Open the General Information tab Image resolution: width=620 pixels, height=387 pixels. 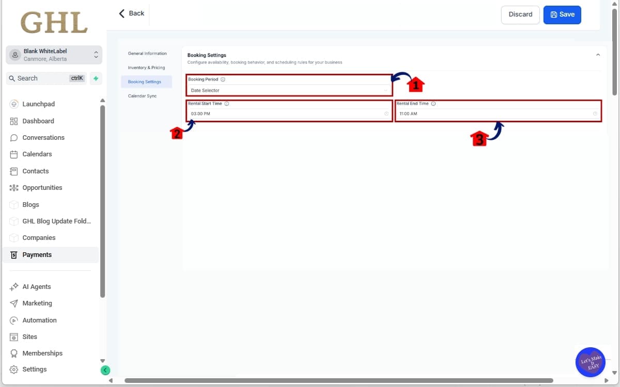pos(147,53)
